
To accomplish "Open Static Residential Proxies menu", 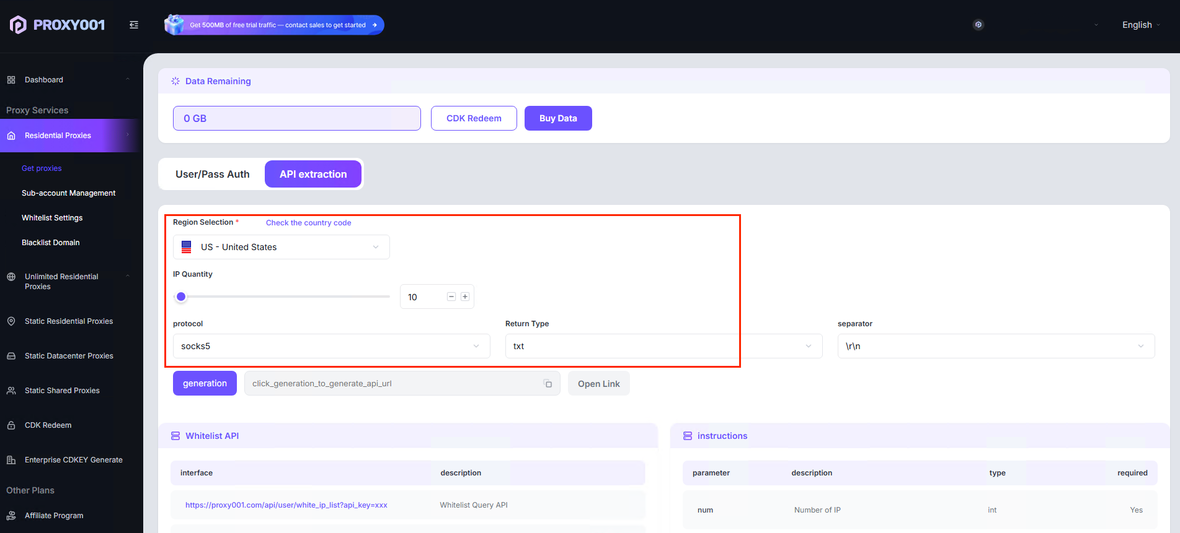I will pyautogui.click(x=69, y=321).
